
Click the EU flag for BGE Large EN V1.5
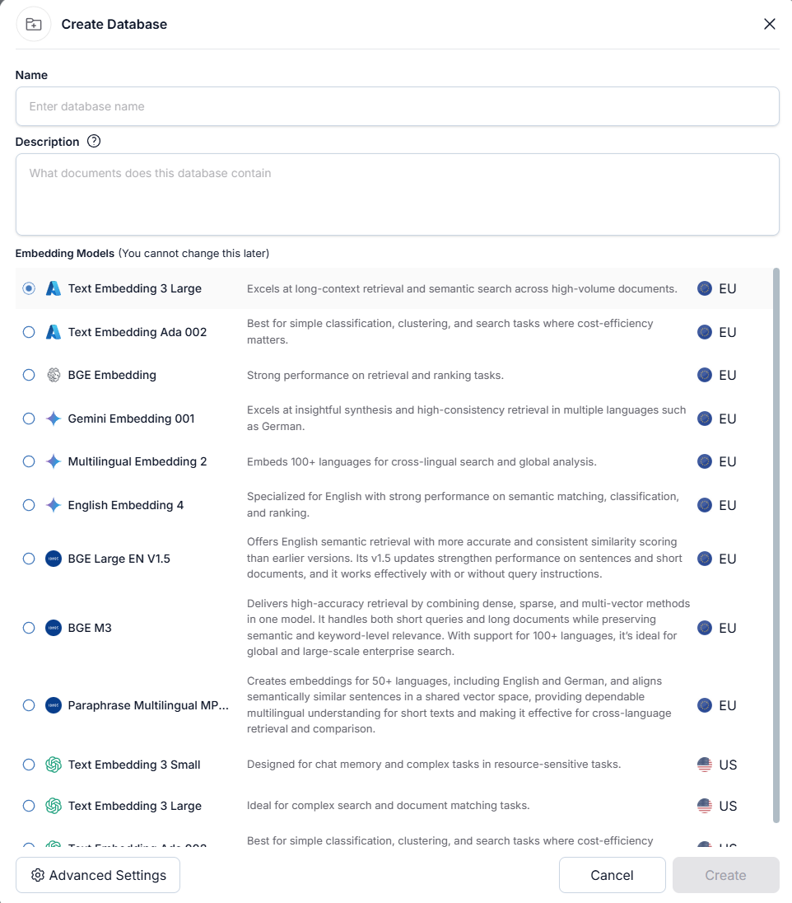pyautogui.click(x=705, y=559)
